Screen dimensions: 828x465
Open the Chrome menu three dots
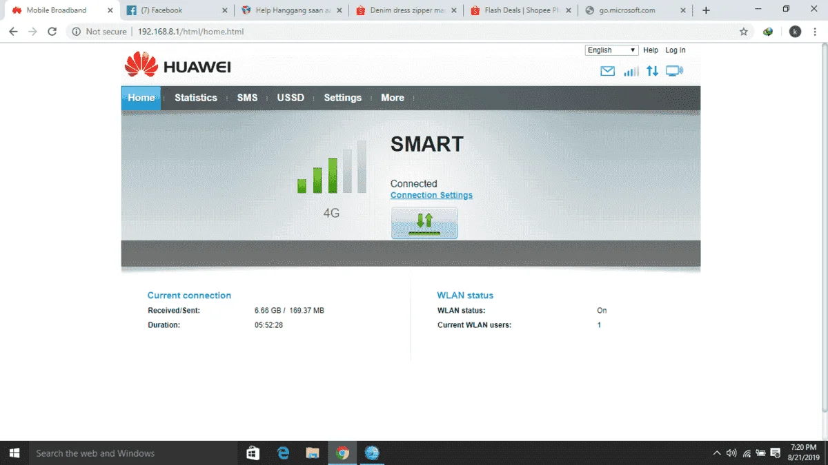(x=816, y=32)
